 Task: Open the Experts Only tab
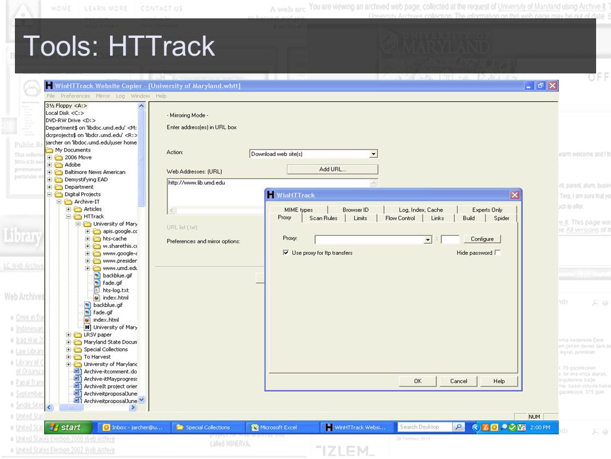pyautogui.click(x=487, y=210)
